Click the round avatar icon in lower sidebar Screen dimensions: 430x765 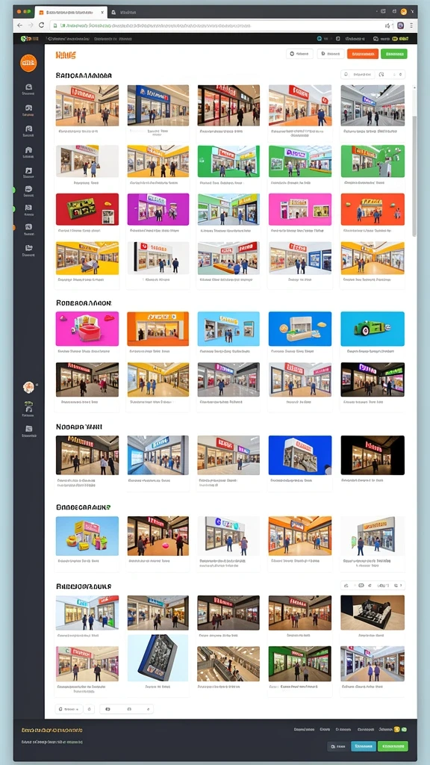click(x=28, y=388)
